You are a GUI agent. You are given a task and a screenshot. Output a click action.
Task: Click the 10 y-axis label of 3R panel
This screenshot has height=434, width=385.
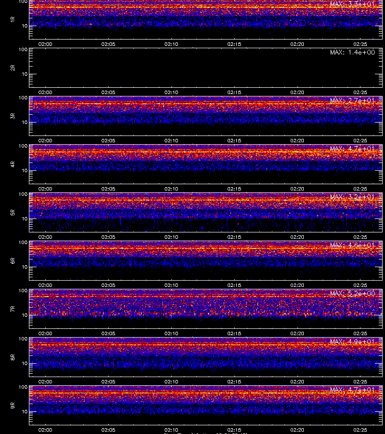25,122
